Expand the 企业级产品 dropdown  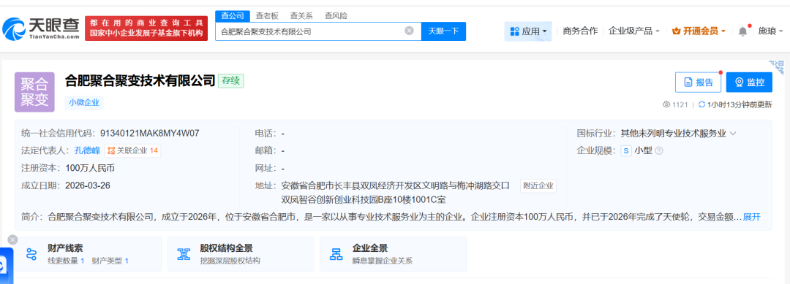[x=633, y=31]
